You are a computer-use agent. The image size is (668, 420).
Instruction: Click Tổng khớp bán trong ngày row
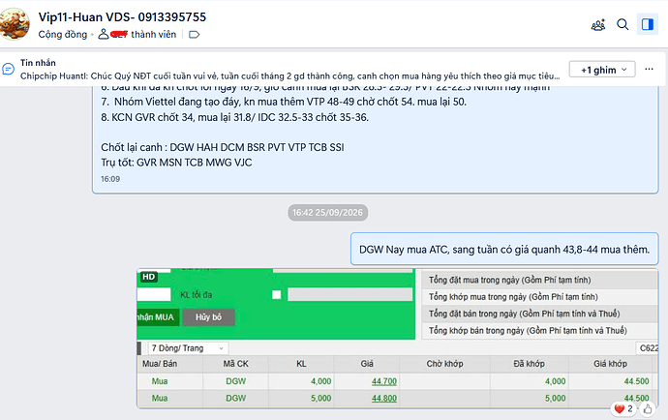click(x=540, y=331)
